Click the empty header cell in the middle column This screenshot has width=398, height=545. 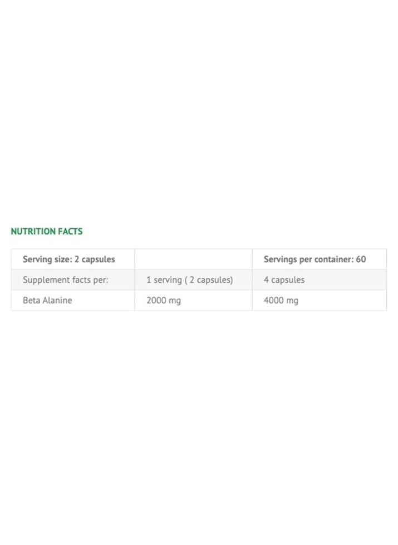(193, 259)
